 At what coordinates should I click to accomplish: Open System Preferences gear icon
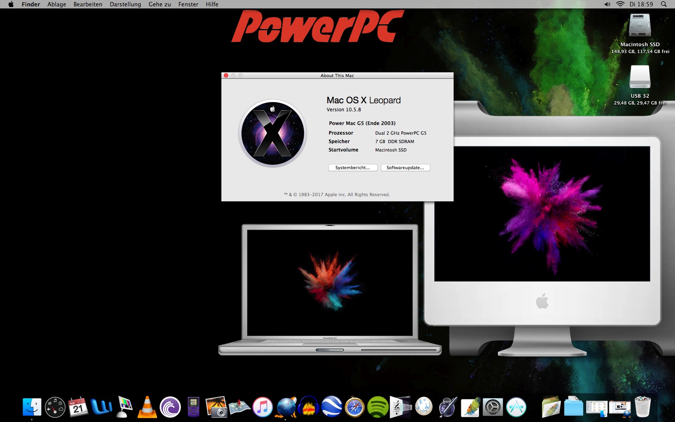click(x=493, y=407)
